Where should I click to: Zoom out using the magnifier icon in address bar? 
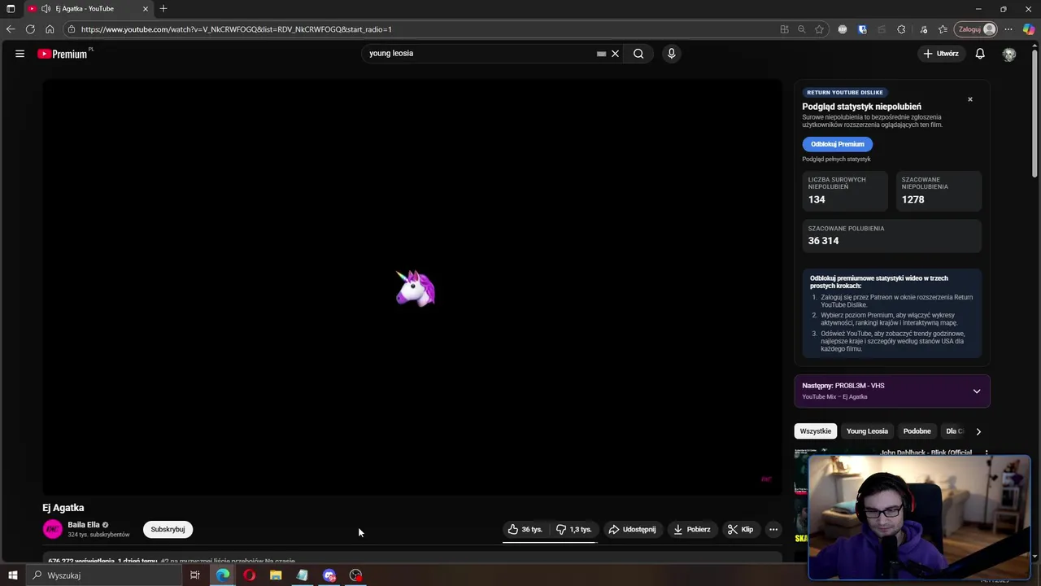[801, 29]
